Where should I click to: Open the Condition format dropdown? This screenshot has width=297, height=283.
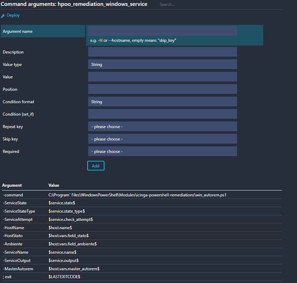[x=162, y=101]
